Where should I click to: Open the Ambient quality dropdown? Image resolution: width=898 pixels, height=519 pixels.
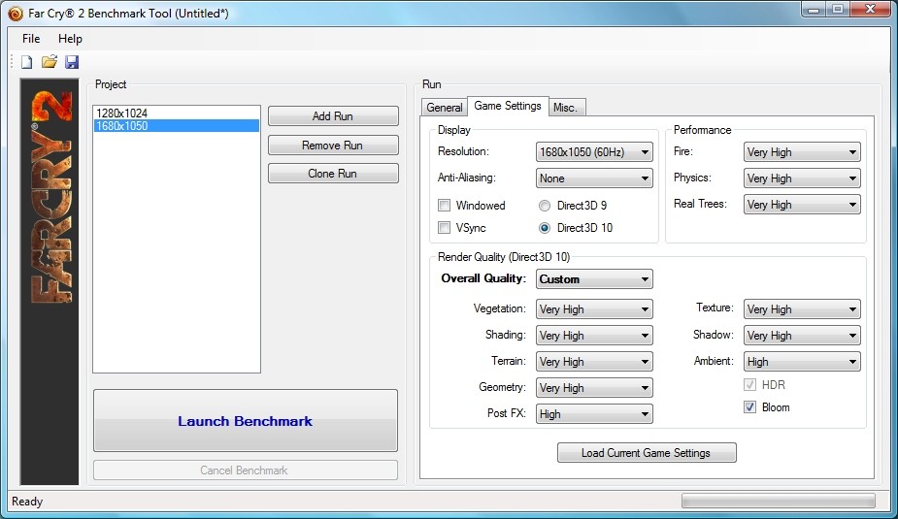[x=802, y=362]
